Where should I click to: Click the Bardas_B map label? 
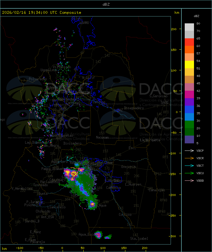32,221
